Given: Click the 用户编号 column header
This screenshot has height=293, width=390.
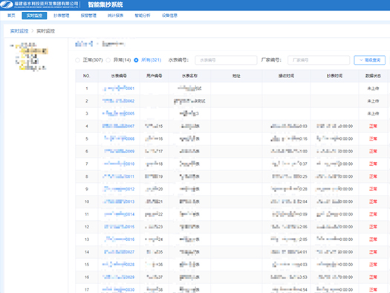Looking at the screenshot, I should point(155,76).
